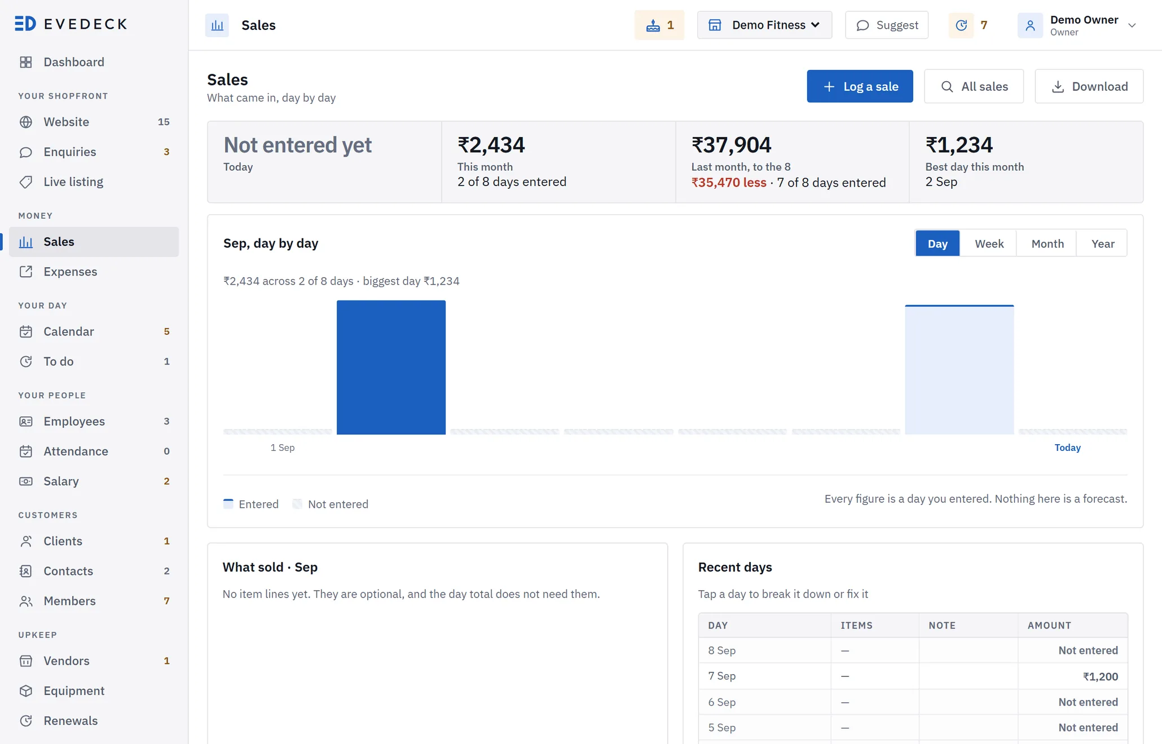Switch chart to Day view

(937, 243)
